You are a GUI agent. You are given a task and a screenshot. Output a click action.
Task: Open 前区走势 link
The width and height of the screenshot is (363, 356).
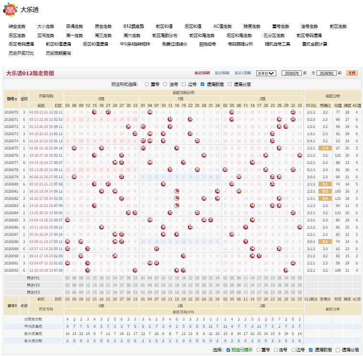click(x=338, y=26)
